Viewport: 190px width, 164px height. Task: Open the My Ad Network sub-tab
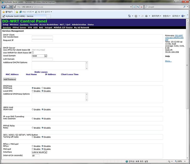(82, 28)
